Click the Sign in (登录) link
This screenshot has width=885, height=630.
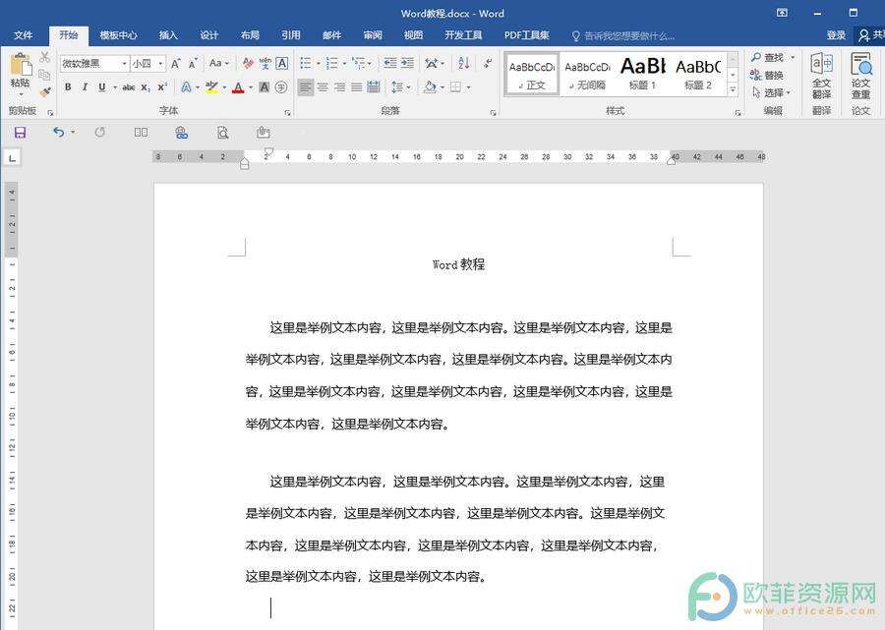836,35
